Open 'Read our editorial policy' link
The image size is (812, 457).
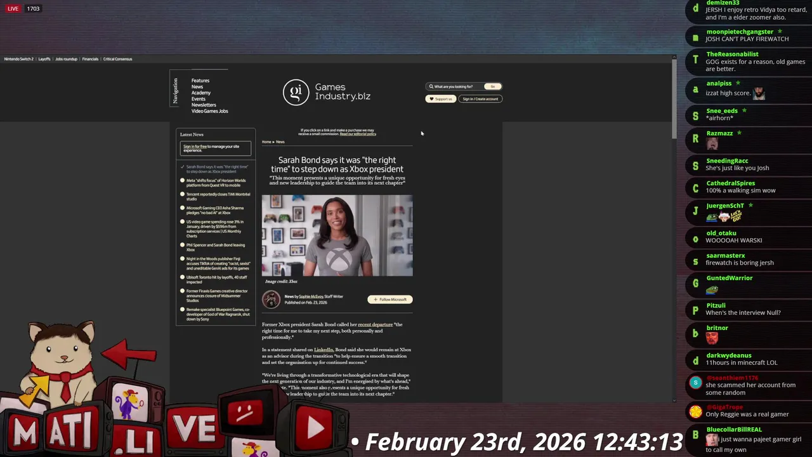[x=358, y=134]
